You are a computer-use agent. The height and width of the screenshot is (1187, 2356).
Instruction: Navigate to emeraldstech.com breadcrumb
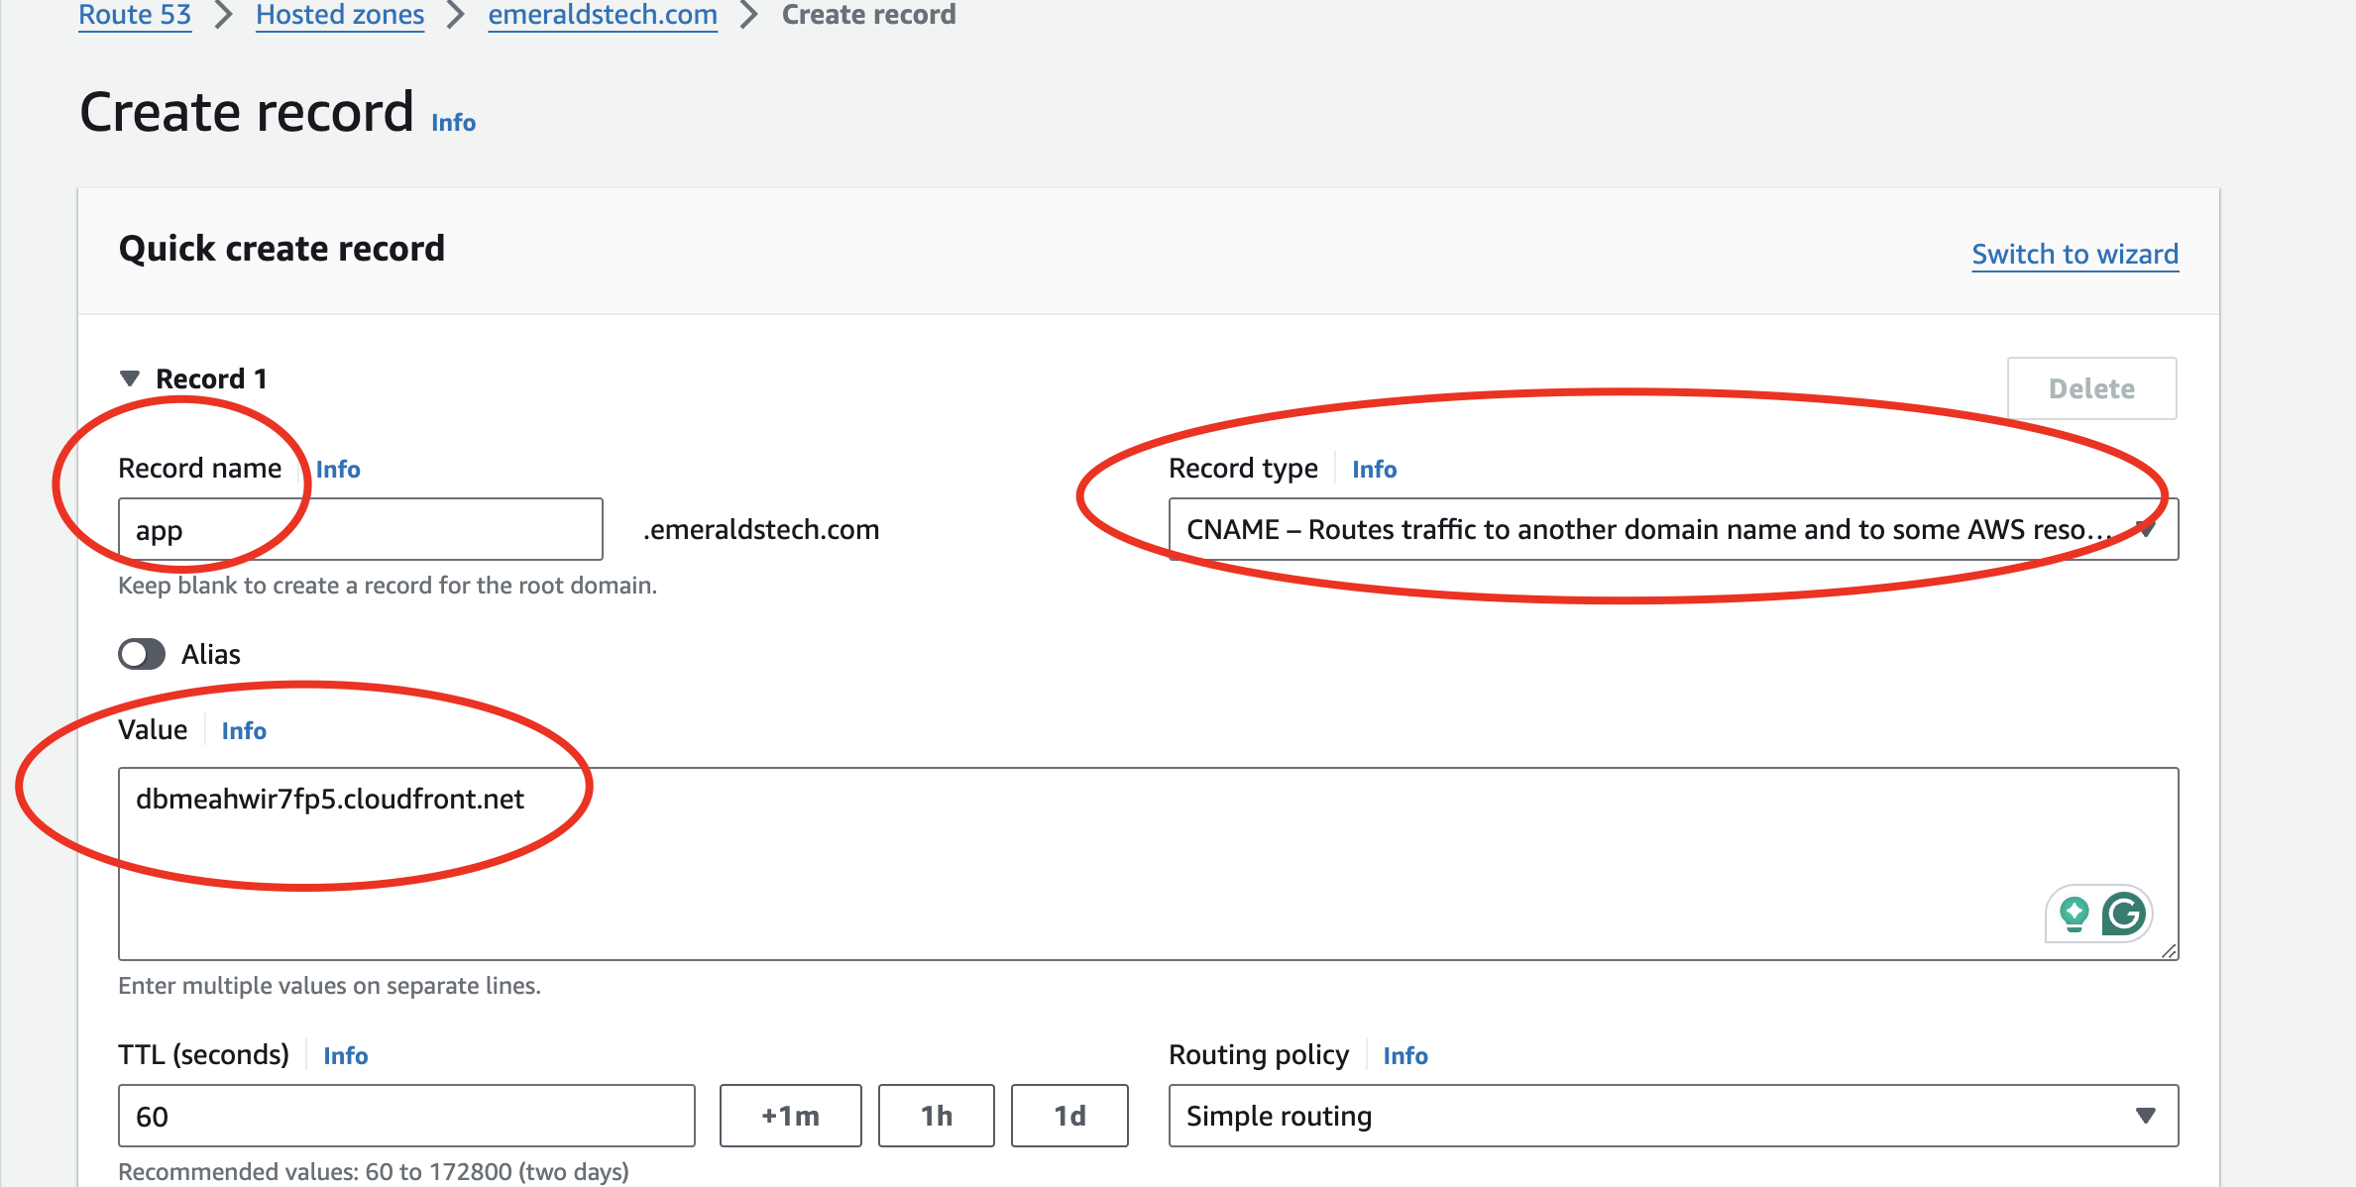tap(602, 15)
